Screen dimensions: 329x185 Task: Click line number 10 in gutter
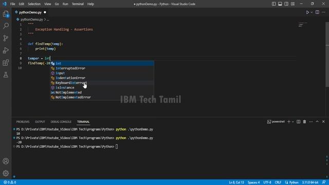(x=20, y=68)
